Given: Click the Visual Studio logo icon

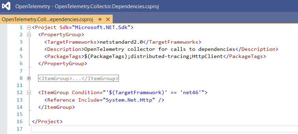Looking at the screenshot, I should 6,6.
